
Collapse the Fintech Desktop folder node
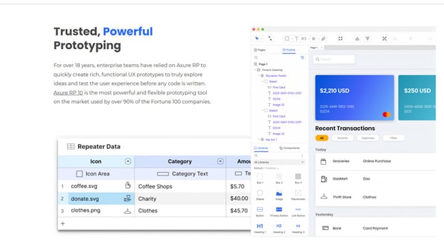point(255,70)
